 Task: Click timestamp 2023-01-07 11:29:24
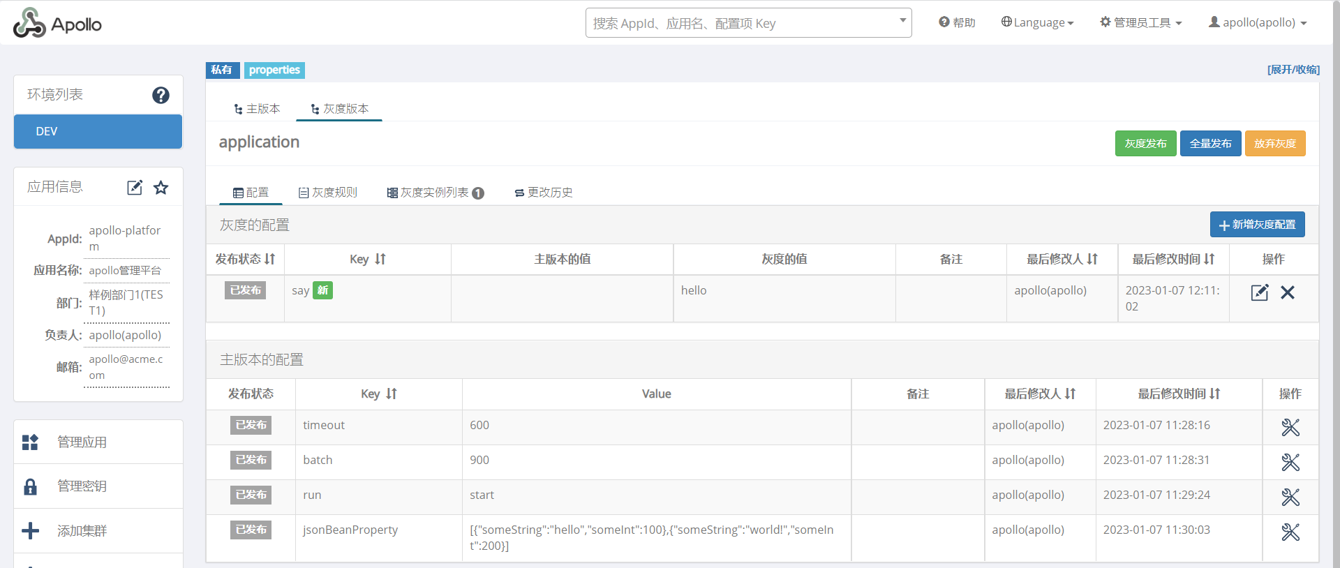tap(1156, 495)
